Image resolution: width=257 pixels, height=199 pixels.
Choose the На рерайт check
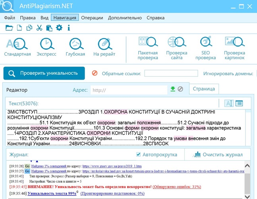(x=104, y=47)
